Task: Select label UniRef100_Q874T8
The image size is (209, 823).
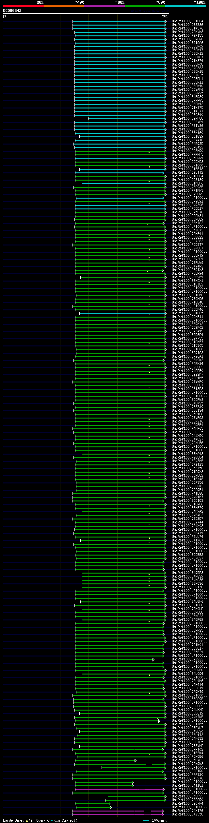Action: click(x=187, y=140)
